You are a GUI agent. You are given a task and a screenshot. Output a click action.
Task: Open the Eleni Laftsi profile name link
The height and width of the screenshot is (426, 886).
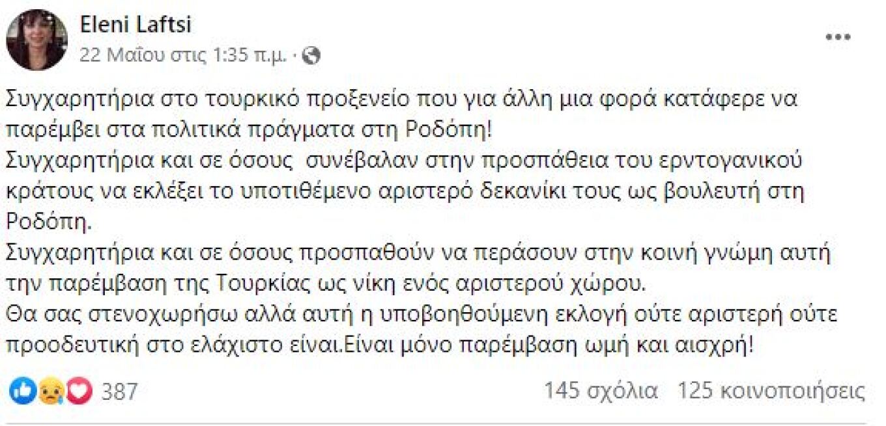pos(136,24)
